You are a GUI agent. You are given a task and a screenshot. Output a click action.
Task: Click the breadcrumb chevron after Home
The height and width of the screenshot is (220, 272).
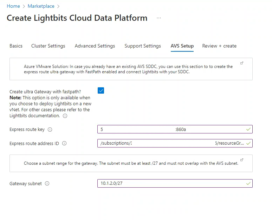click(24, 6)
